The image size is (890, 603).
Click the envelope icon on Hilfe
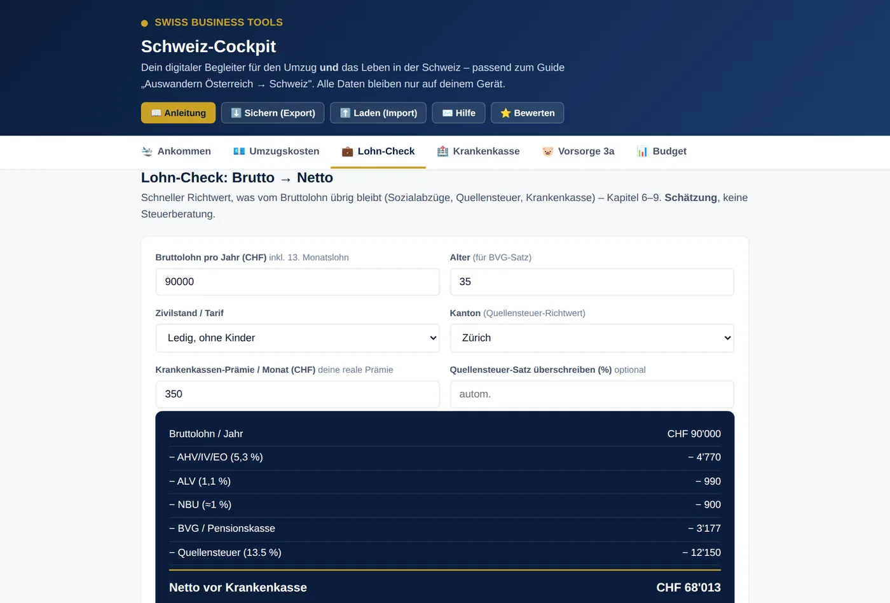[x=448, y=113]
